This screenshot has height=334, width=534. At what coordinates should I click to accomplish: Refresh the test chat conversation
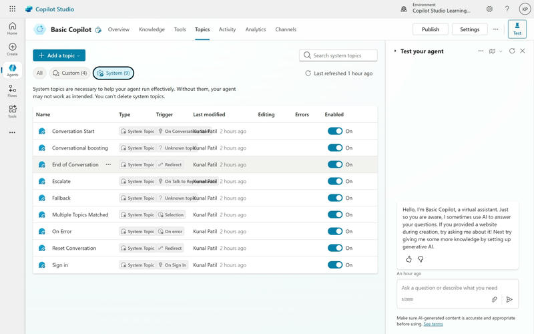(512, 51)
